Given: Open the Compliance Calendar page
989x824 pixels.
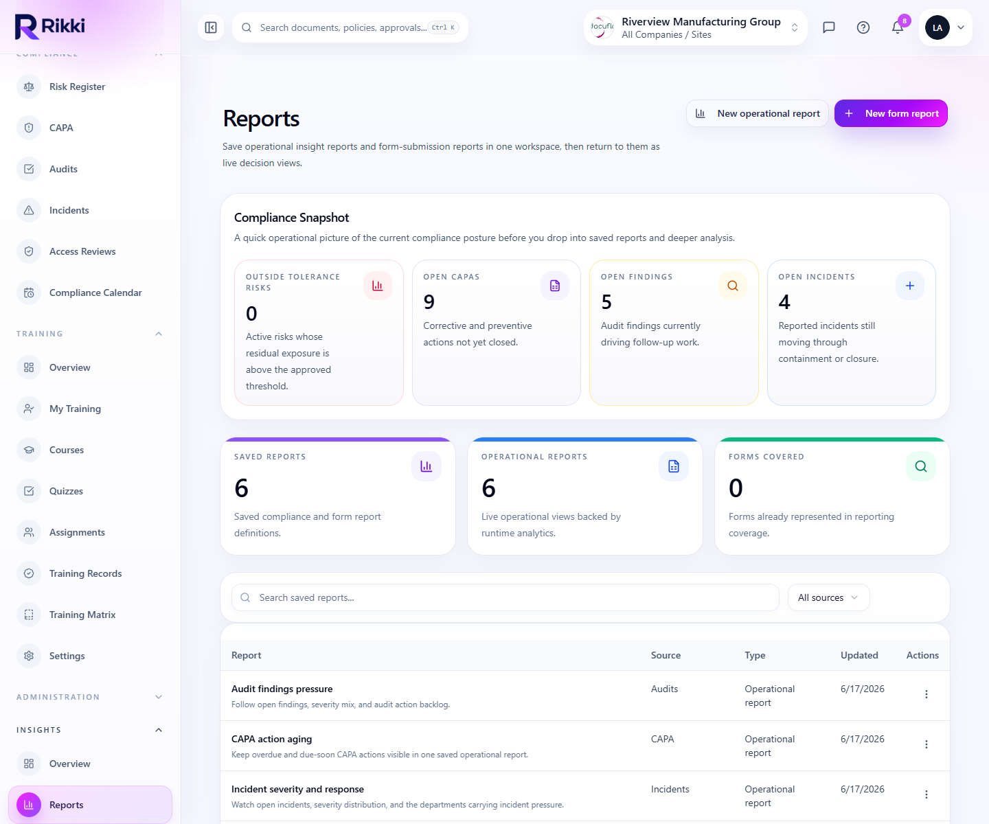Looking at the screenshot, I should click(x=90, y=293).
